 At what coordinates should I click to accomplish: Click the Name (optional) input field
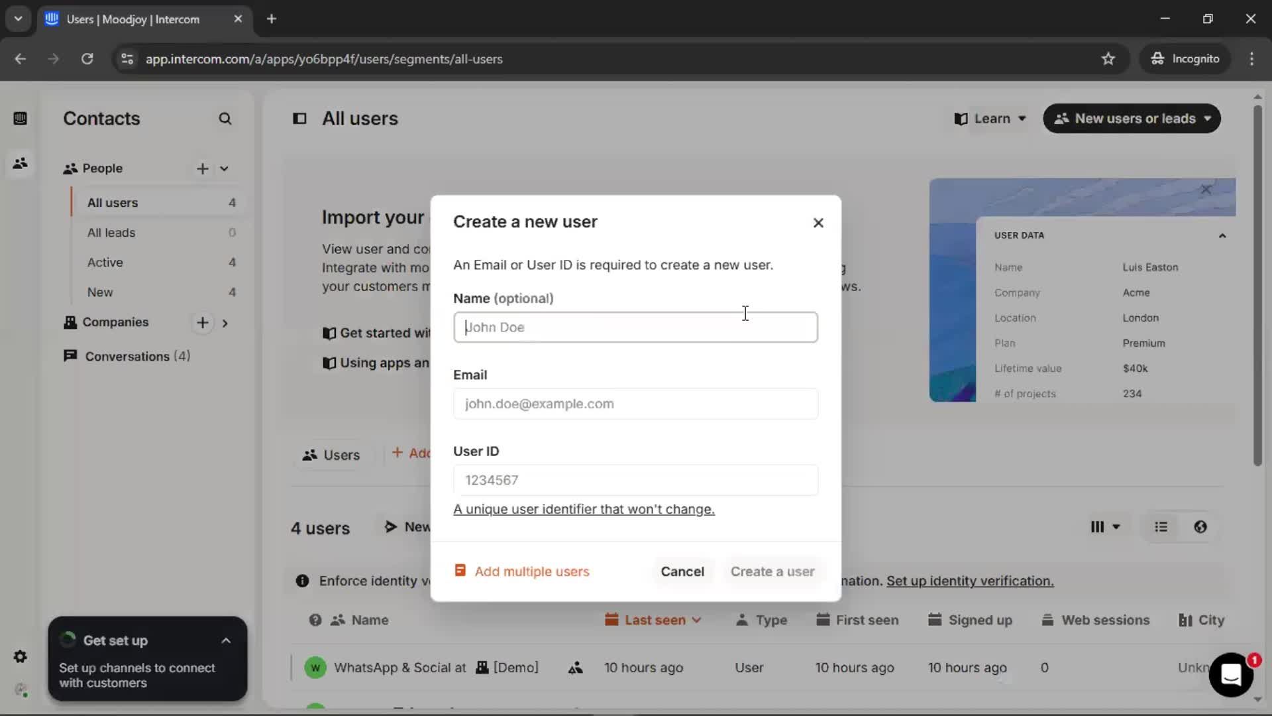coord(635,327)
